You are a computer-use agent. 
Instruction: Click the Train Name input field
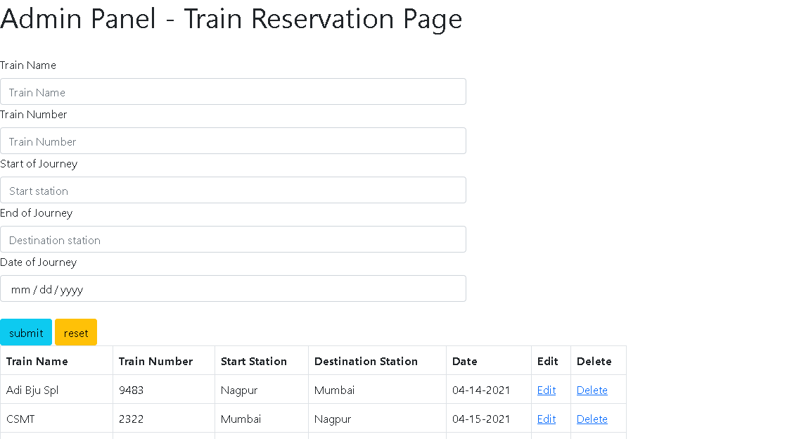click(232, 91)
